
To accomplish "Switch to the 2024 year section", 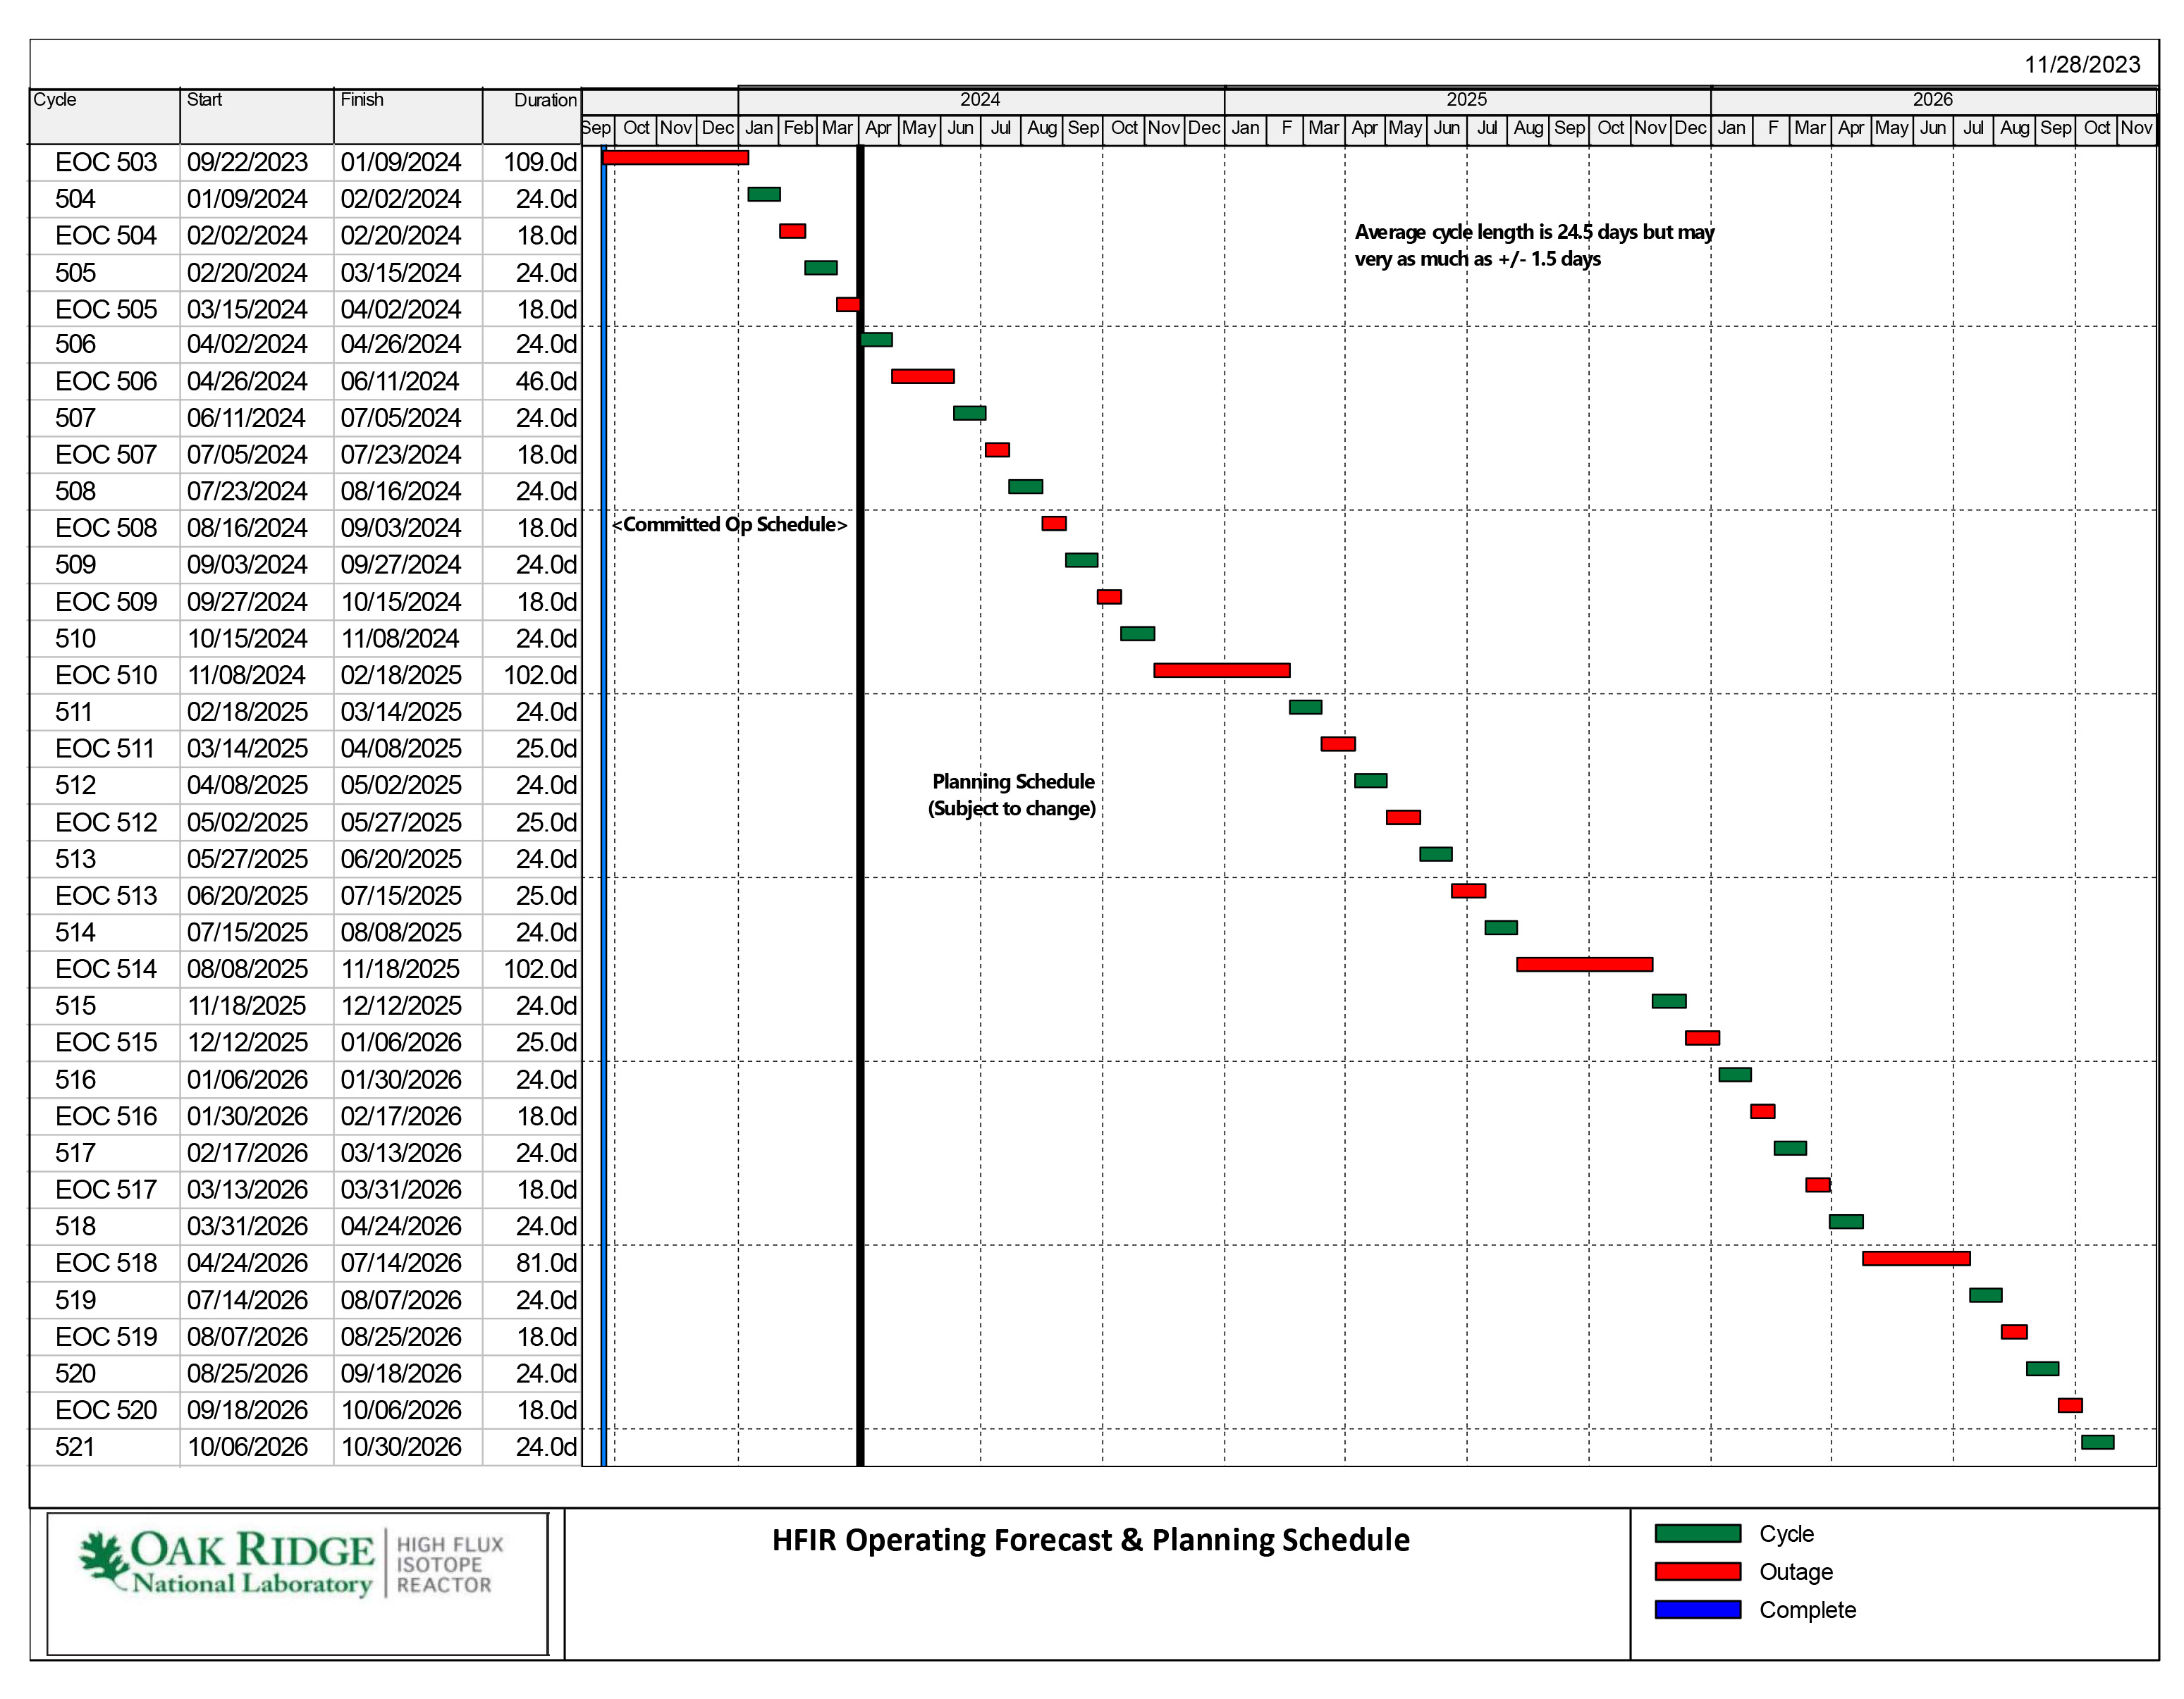I will coord(981,100).
